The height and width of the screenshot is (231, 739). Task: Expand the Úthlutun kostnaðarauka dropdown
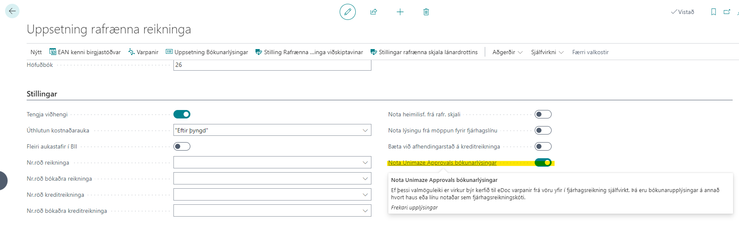[x=365, y=130]
